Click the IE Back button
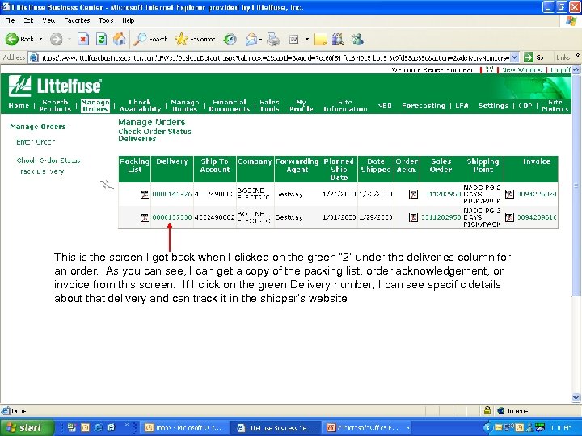Viewport: 582px width, 436px height. tap(19, 39)
